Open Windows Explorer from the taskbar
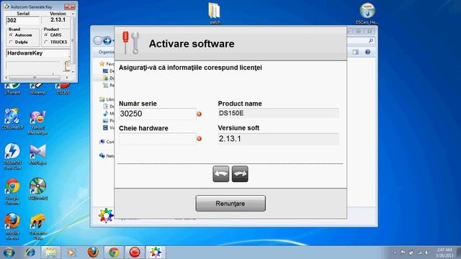The height and width of the screenshot is (259, 461). pyautogui.click(x=50, y=253)
